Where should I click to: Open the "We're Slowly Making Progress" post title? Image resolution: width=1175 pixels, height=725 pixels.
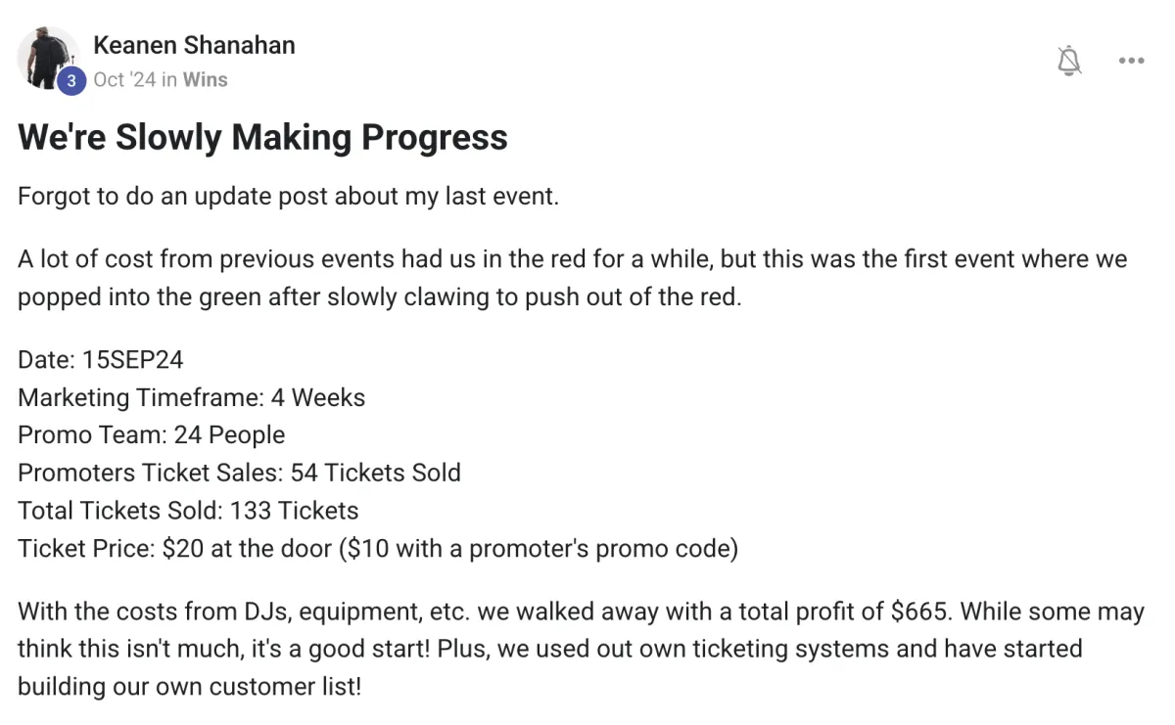(262, 138)
